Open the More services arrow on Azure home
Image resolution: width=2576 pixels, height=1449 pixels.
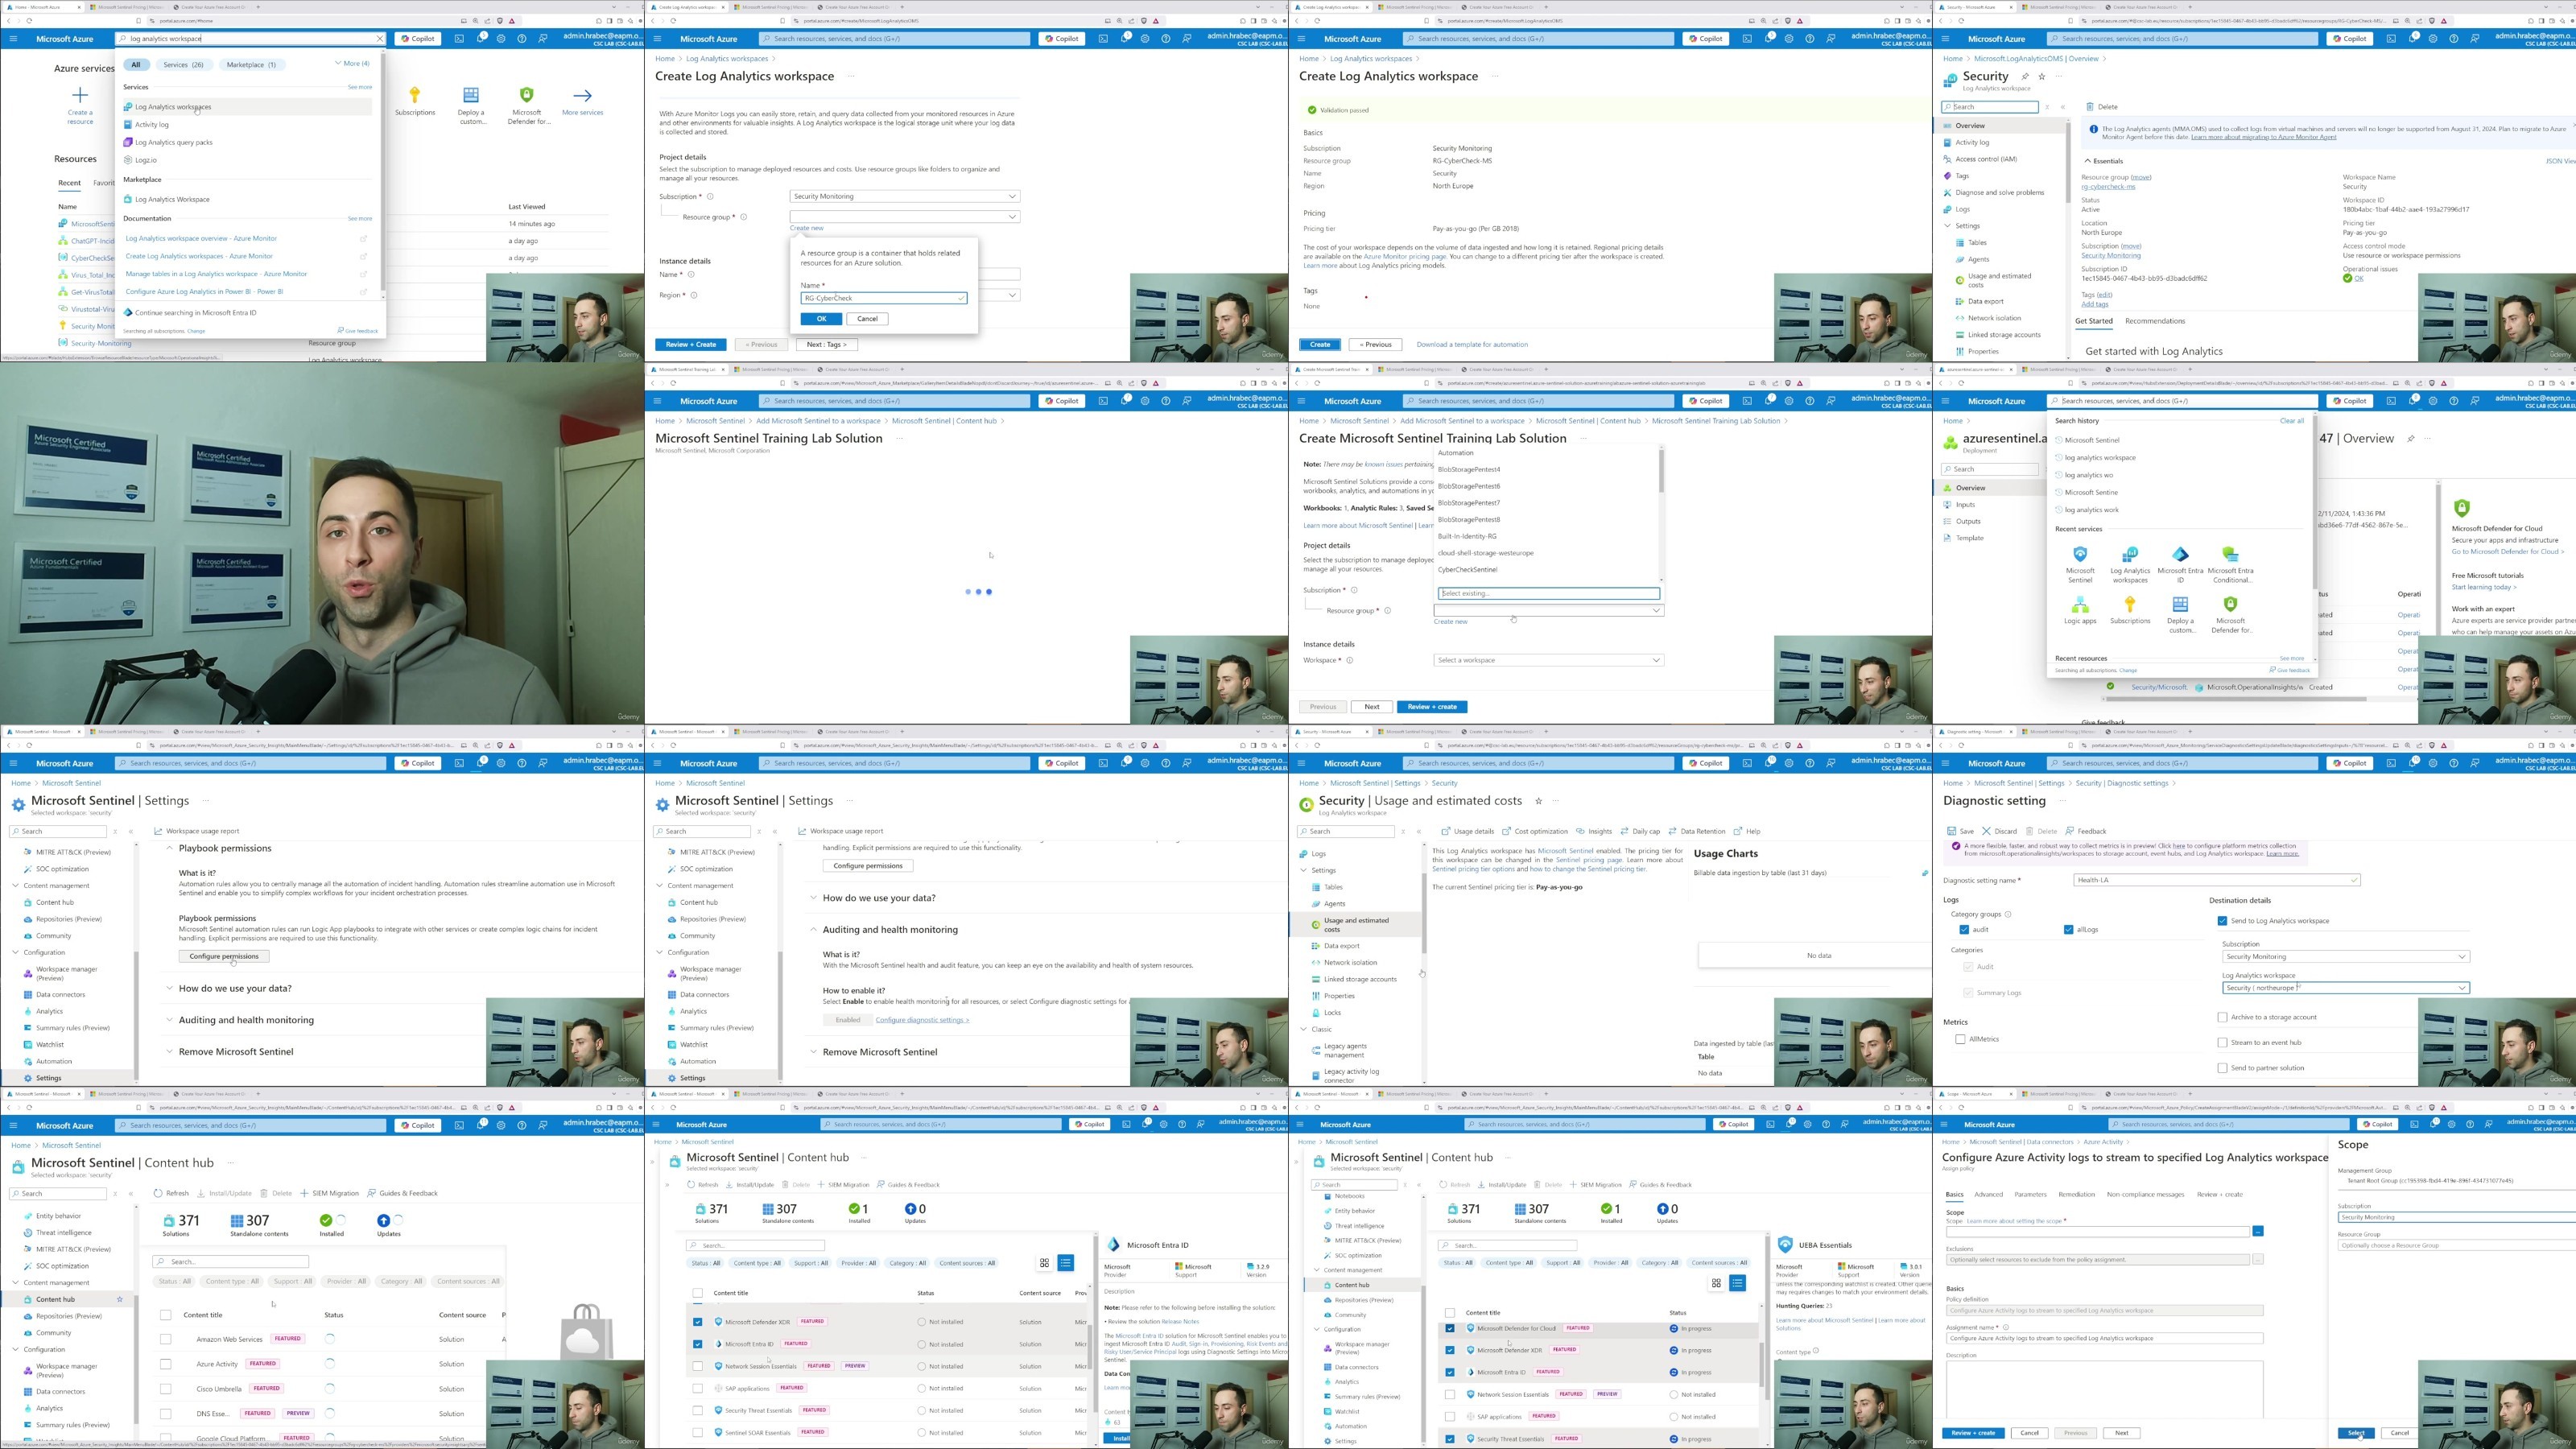click(x=583, y=95)
